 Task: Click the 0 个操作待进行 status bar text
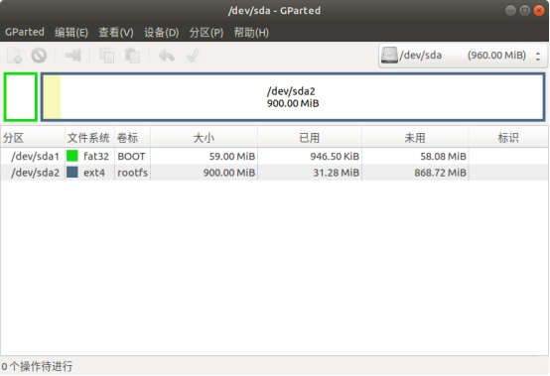[37, 366]
